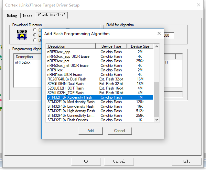The height and width of the screenshot is (170, 206).
Task: Switch to the Debug tab
Action: tap(12, 16)
